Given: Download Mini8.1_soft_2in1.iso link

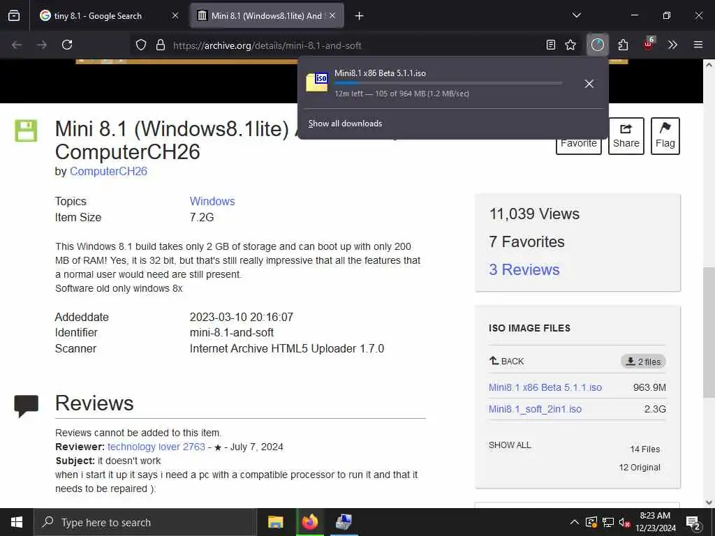Looking at the screenshot, I should [536, 409].
